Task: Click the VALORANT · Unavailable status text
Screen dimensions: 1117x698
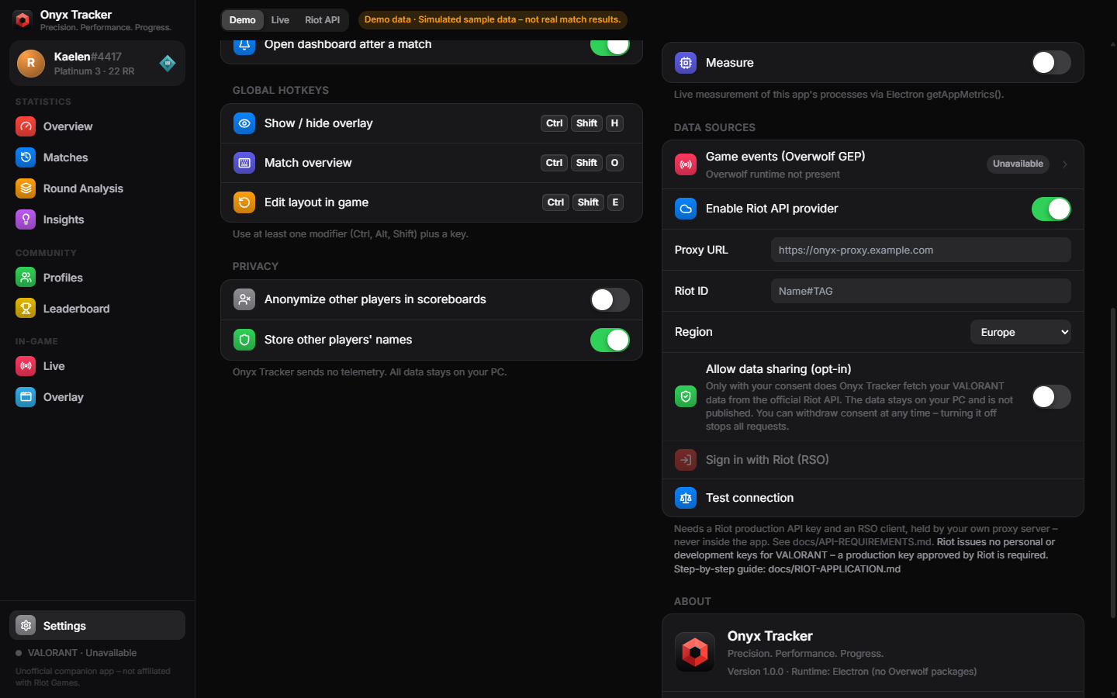Action: point(82,653)
